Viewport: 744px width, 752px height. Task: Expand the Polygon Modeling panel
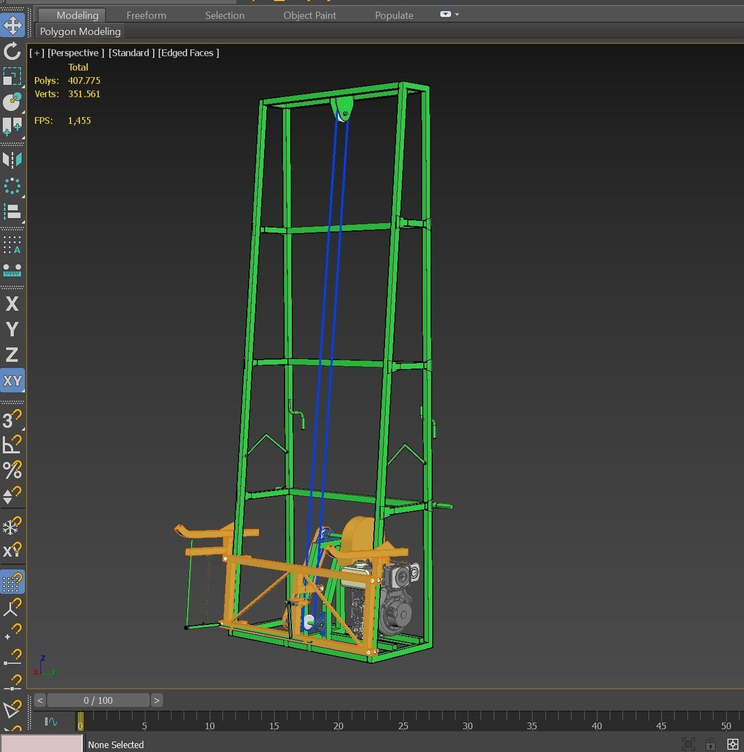[x=80, y=32]
